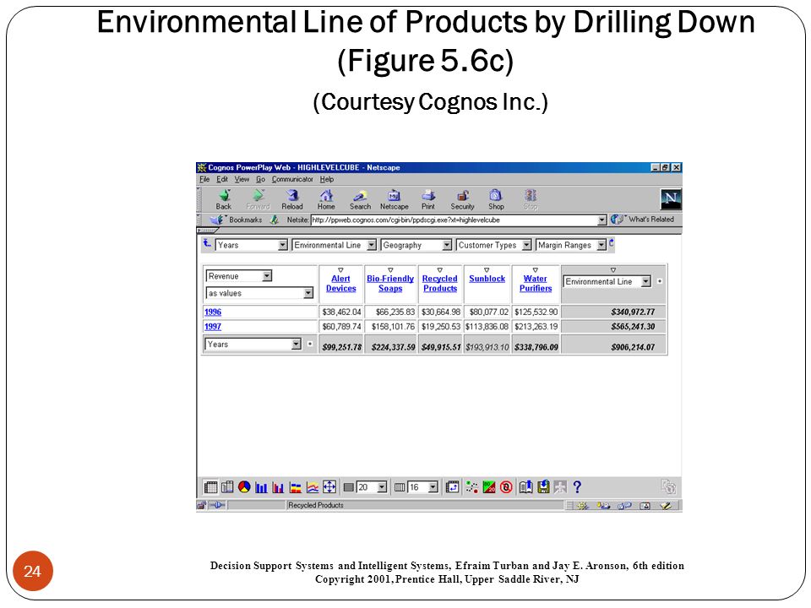Open the Go menu
The width and height of the screenshot is (811, 608).
261,179
